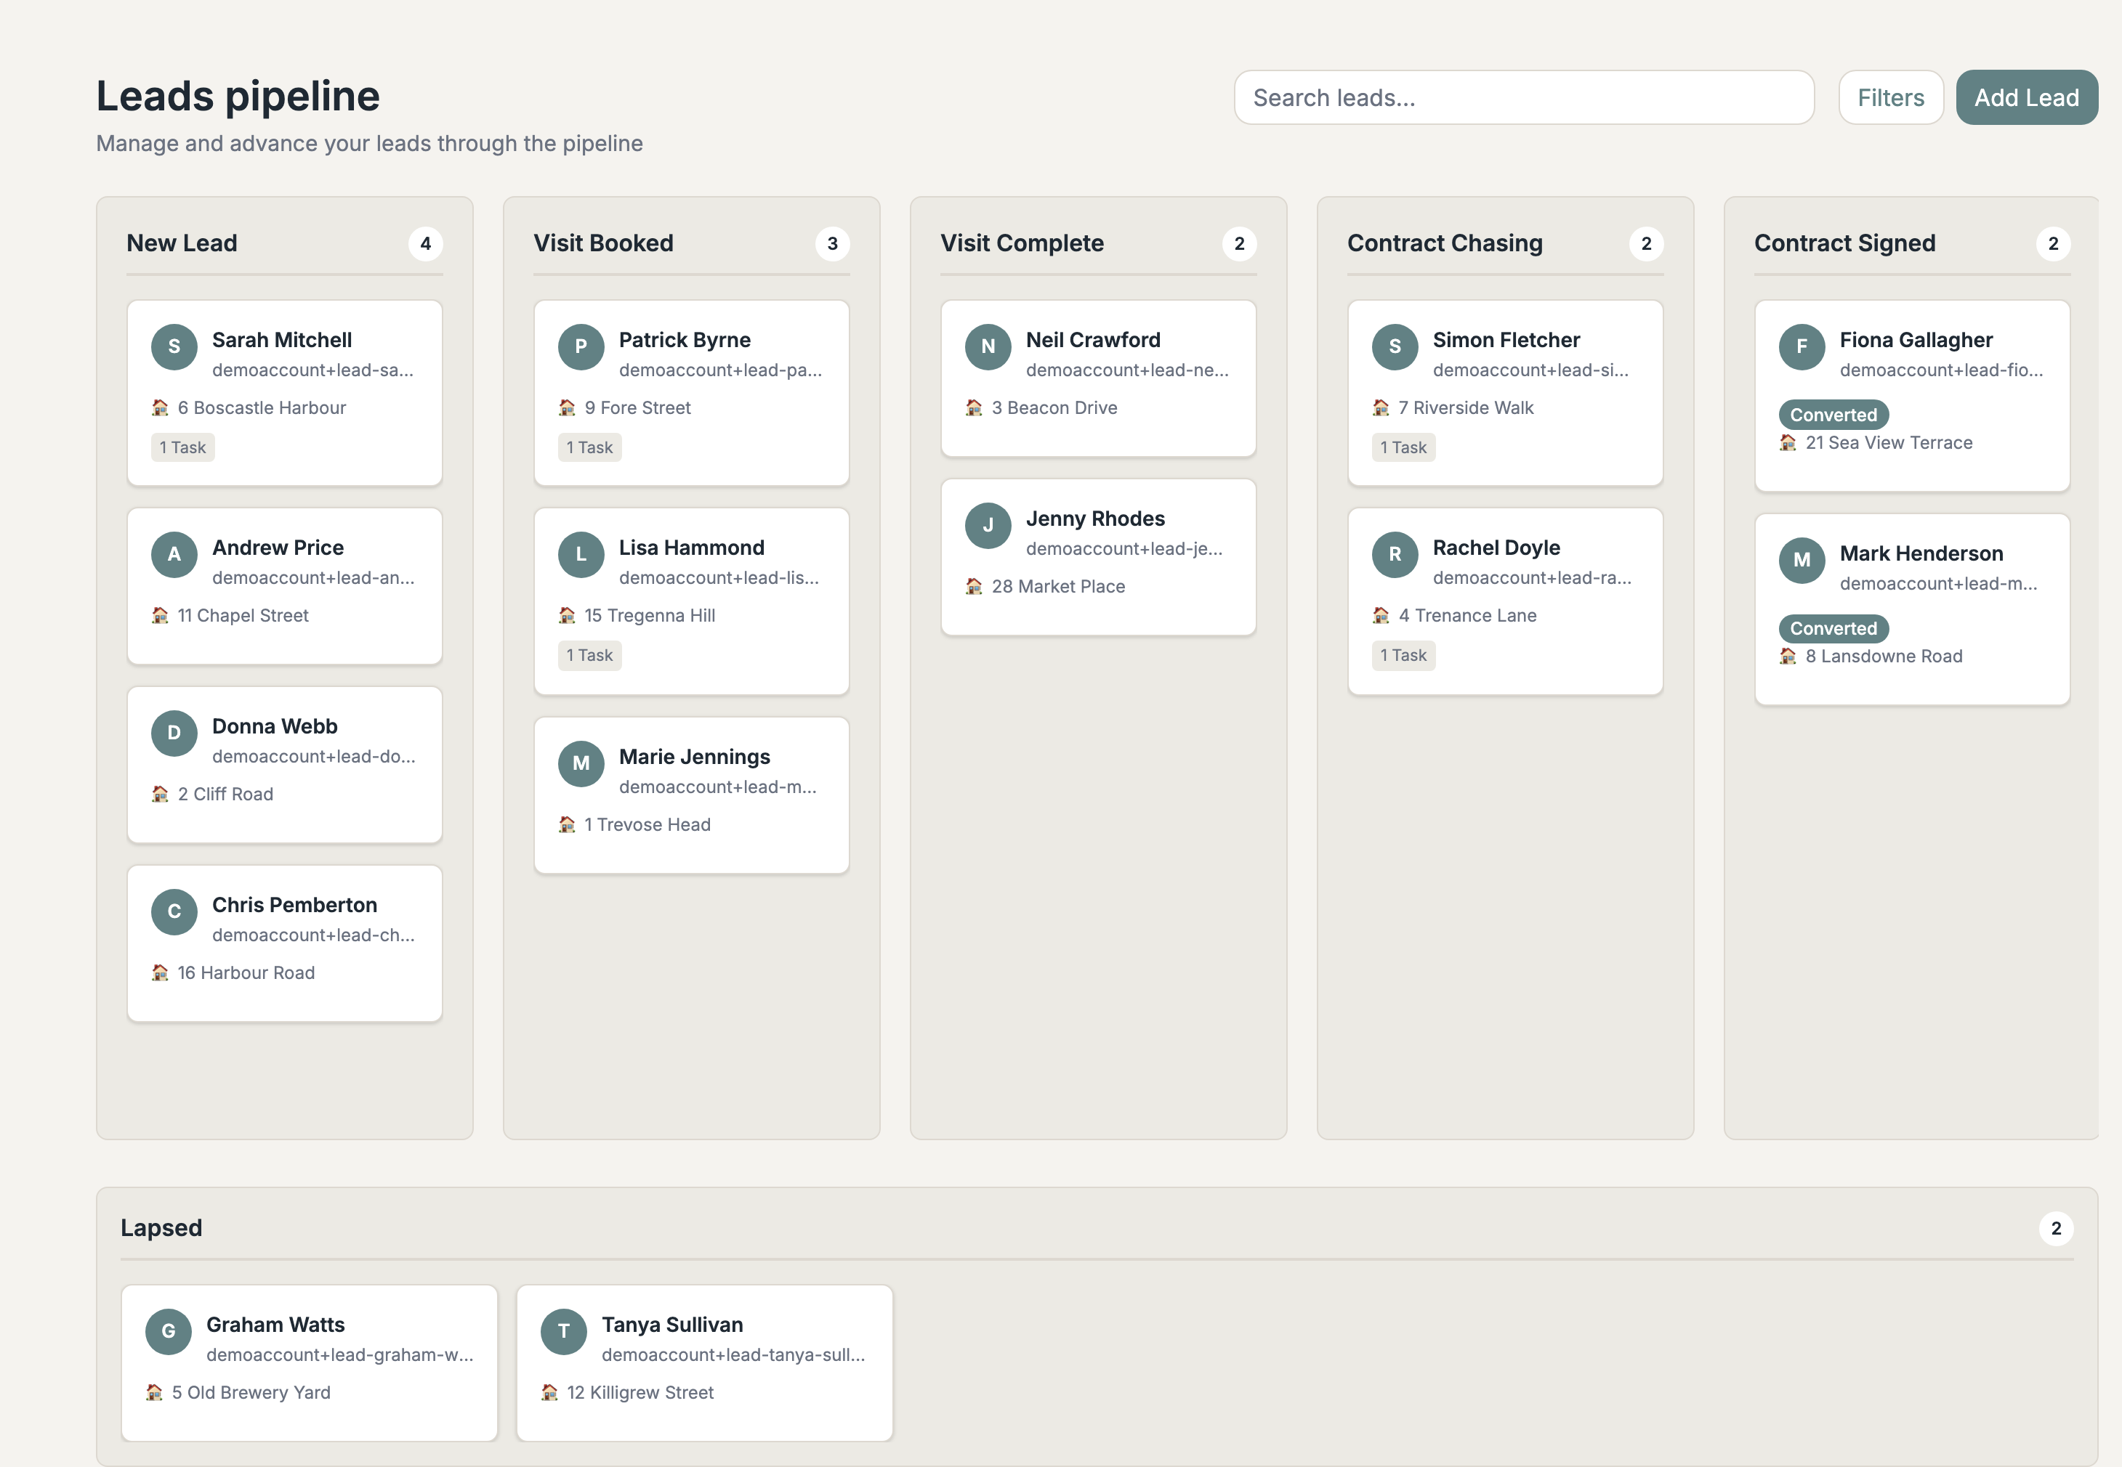
Task: Click the count badge on Visit Booked column
Action: 831,243
